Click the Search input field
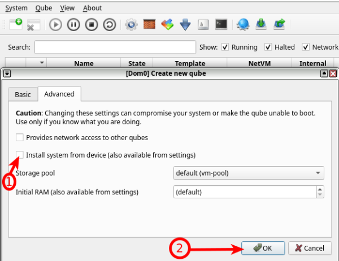 (115, 47)
